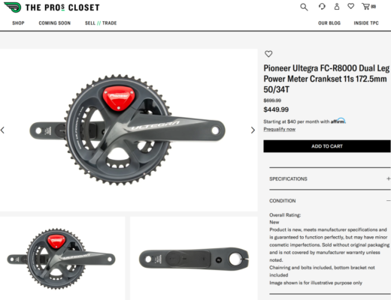Screen dimensions: 391x300
Task: Click plus sign beside Specifications
Action: (388, 178)
